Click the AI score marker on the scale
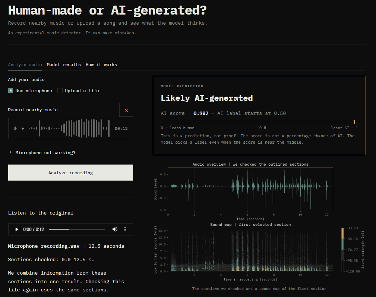376x297 pixels. pos(354,122)
